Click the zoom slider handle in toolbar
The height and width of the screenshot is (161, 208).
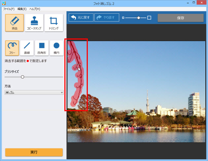(138, 18)
